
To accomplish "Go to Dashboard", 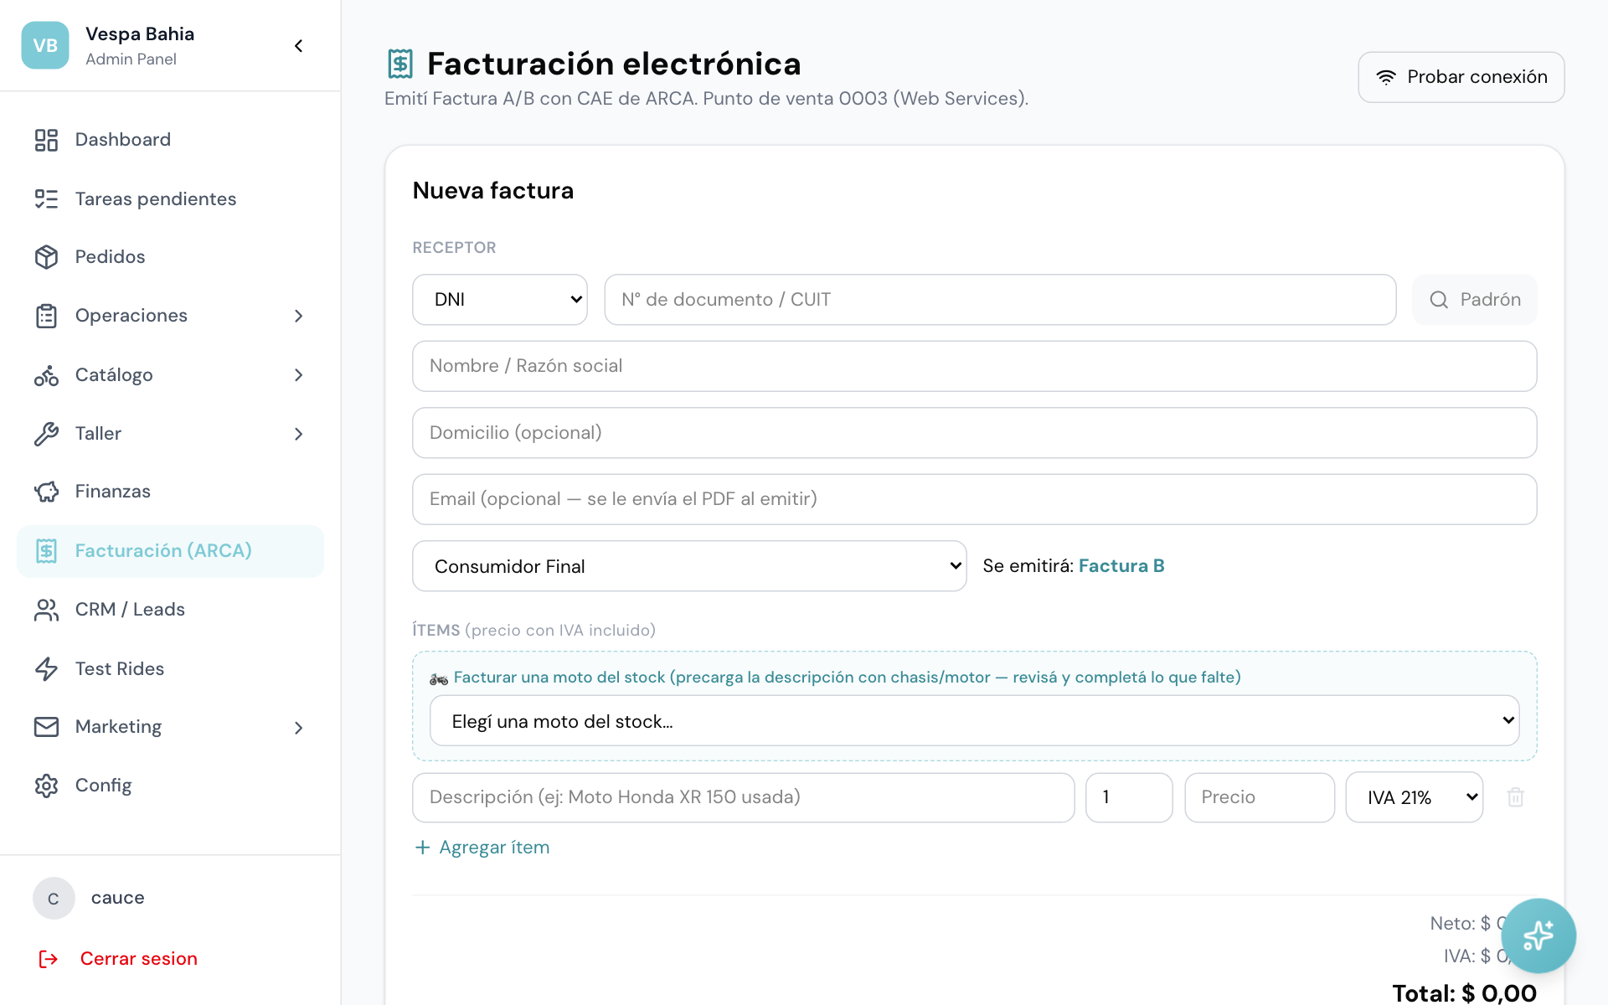I will [x=170, y=140].
